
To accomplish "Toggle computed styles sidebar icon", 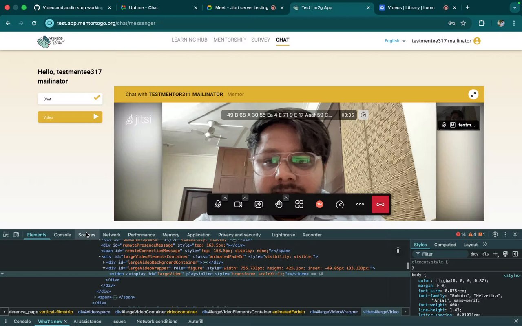I will pos(515,254).
